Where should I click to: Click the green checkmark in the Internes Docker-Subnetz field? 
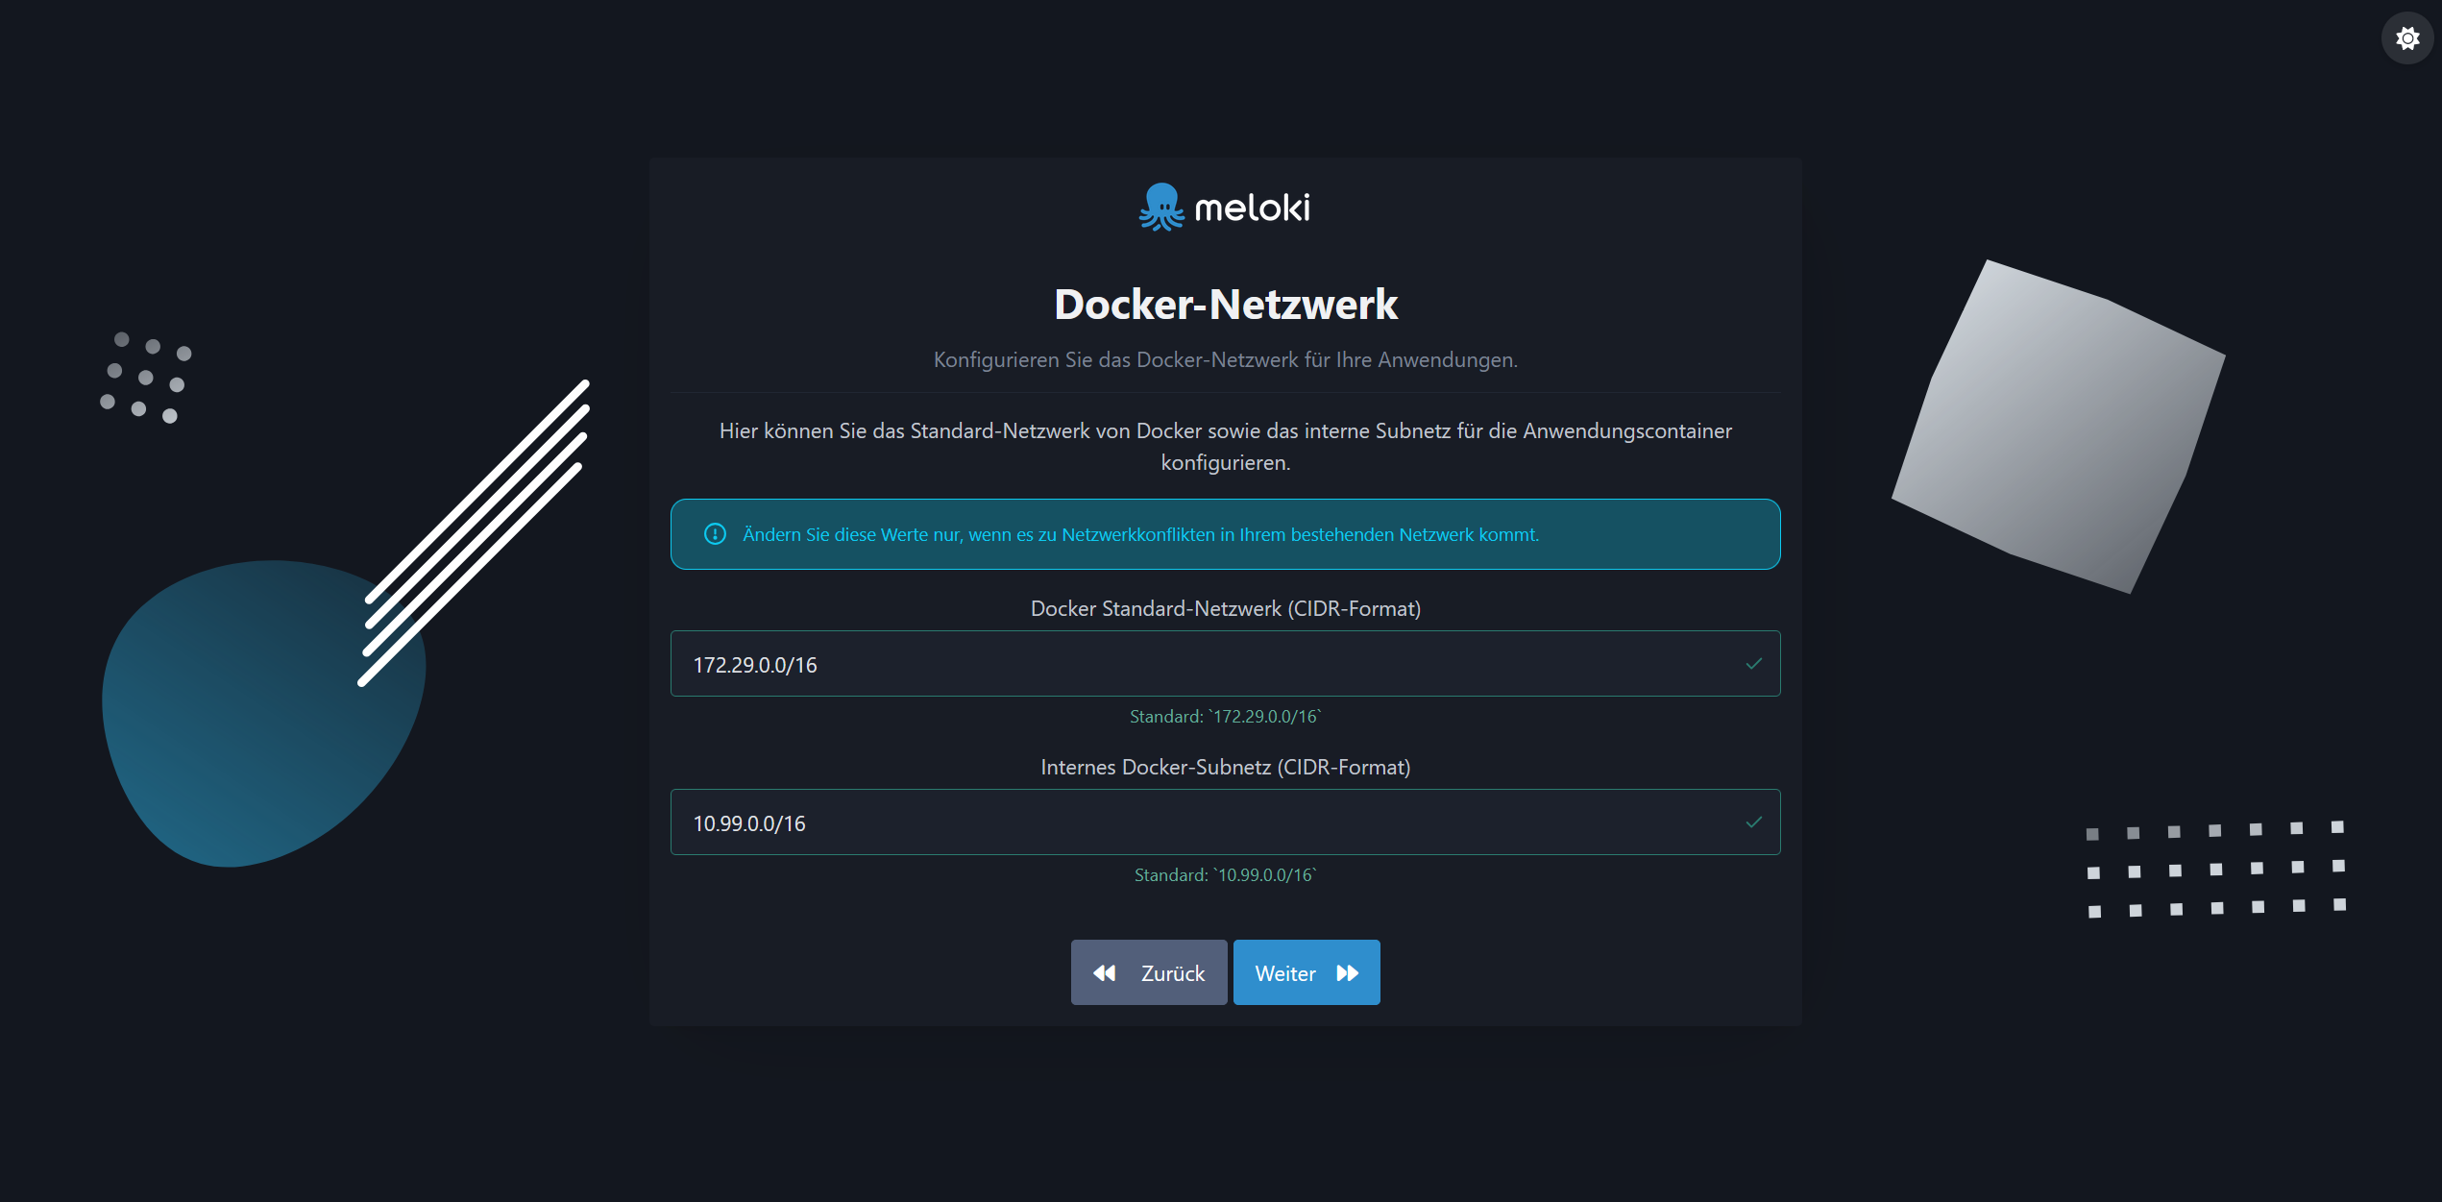click(x=1755, y=822)
